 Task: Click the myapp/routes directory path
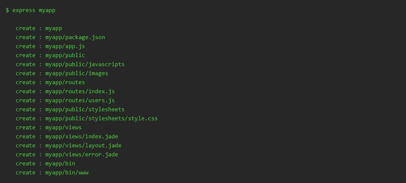[x=65, y=82]
